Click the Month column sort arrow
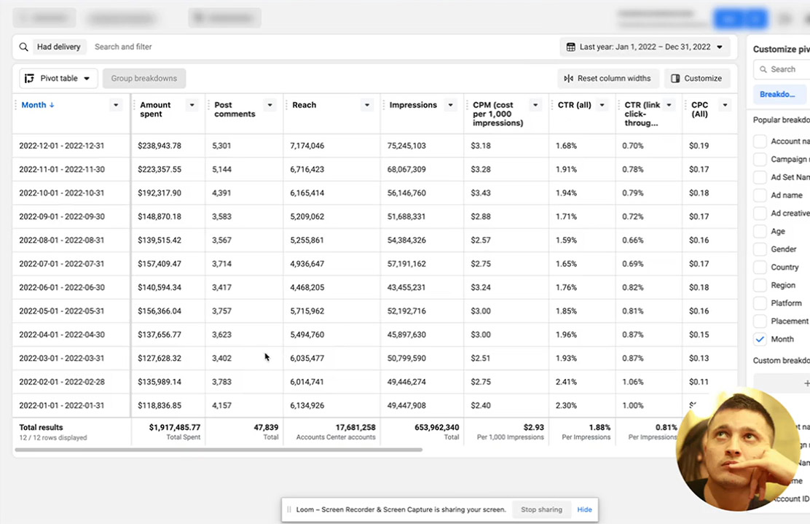This screenshot has height=524, width=810. 52,105
